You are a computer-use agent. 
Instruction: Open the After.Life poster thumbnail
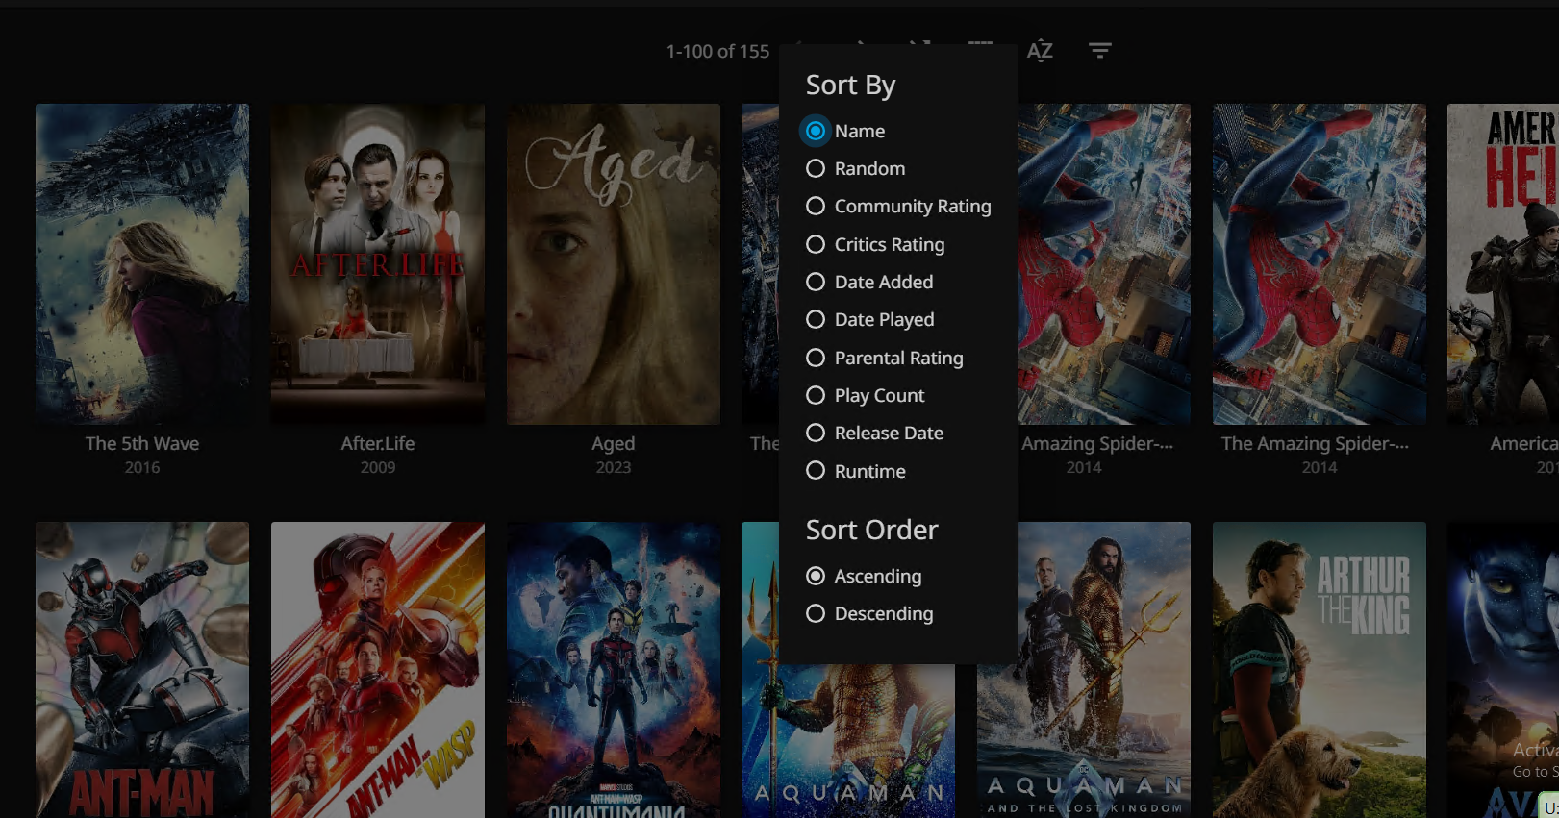(x=378, y=264)
